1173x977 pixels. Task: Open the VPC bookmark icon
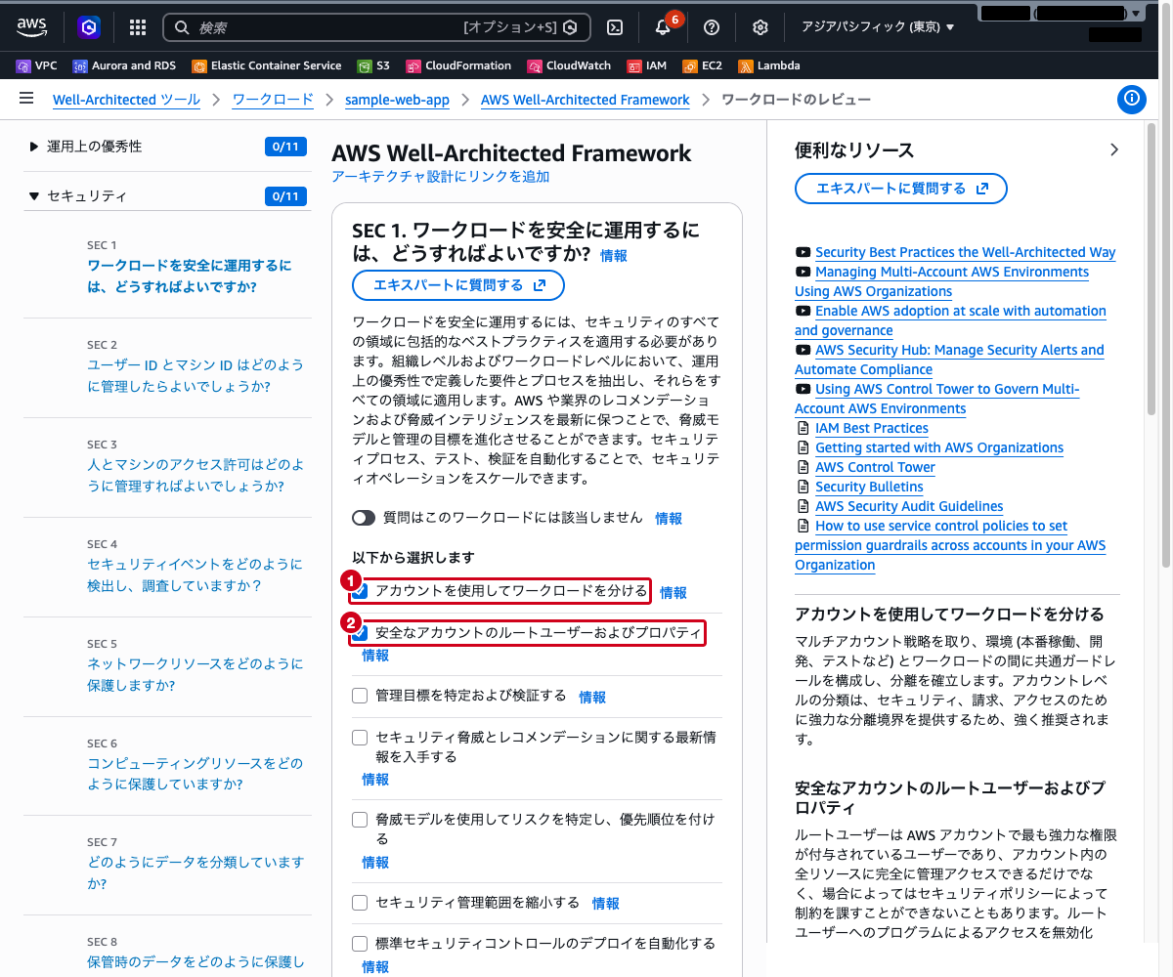pos(22,66)
